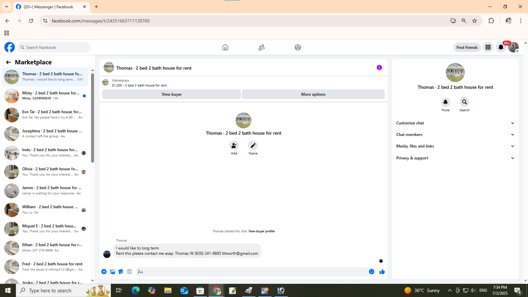Viewport: 528px width, 297px height.
Task: Open Ethan conversation
Action: 45,247
